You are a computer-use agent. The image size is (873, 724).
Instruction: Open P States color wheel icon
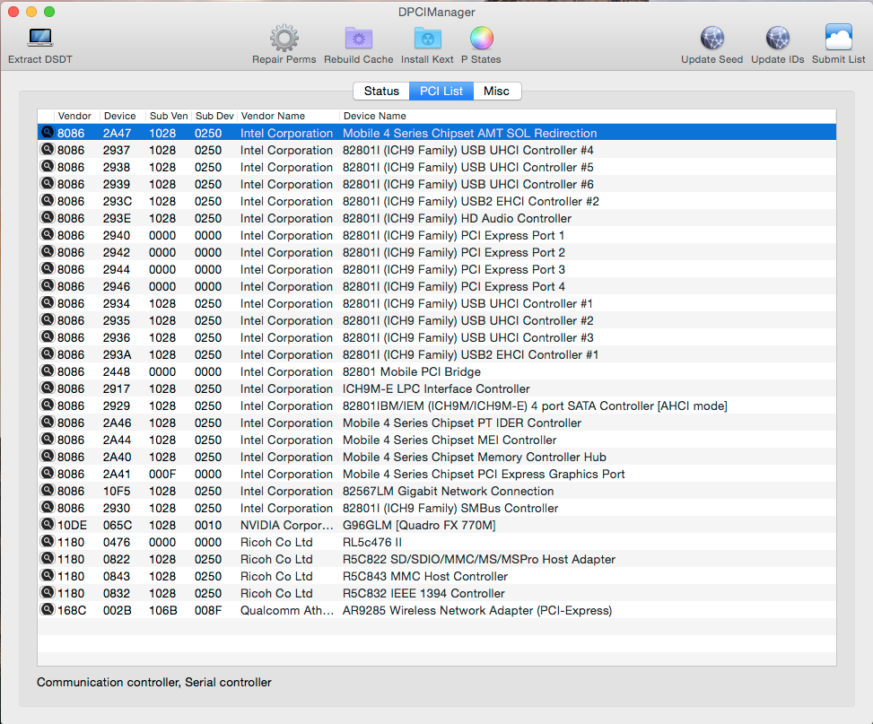point(481,39)
